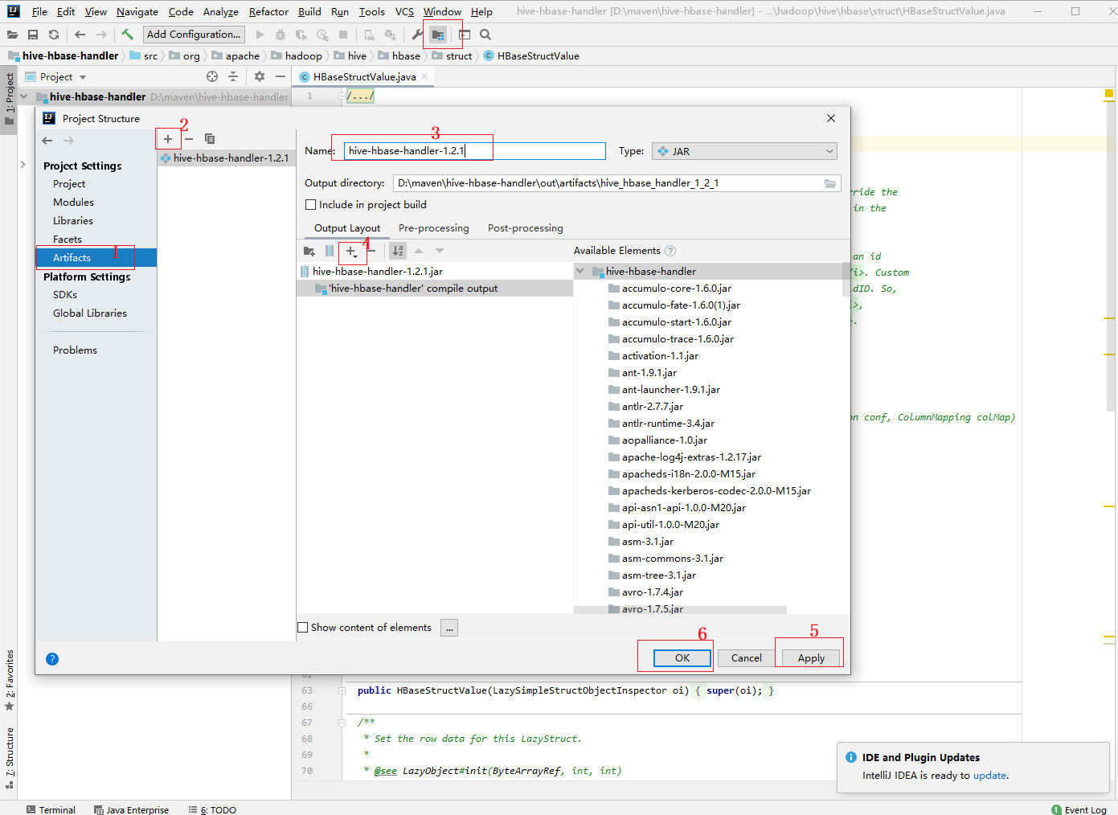Browse output directory with folder icon

click(830, 183)
